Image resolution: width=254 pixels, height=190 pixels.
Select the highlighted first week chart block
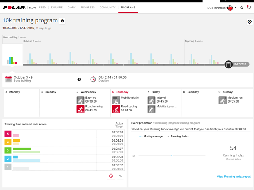12,54
